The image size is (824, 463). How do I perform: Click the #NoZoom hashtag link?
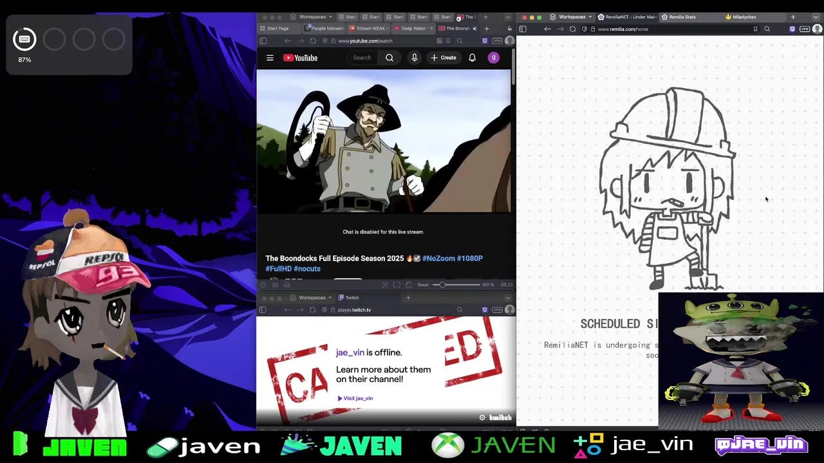click(438, 259)
